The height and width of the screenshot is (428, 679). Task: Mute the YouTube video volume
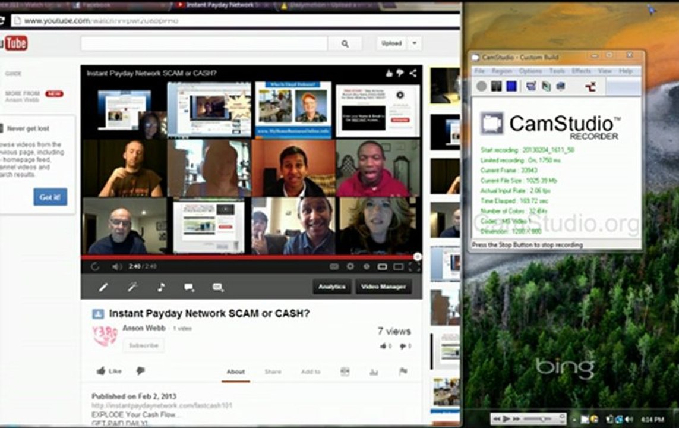coord(116,266)
